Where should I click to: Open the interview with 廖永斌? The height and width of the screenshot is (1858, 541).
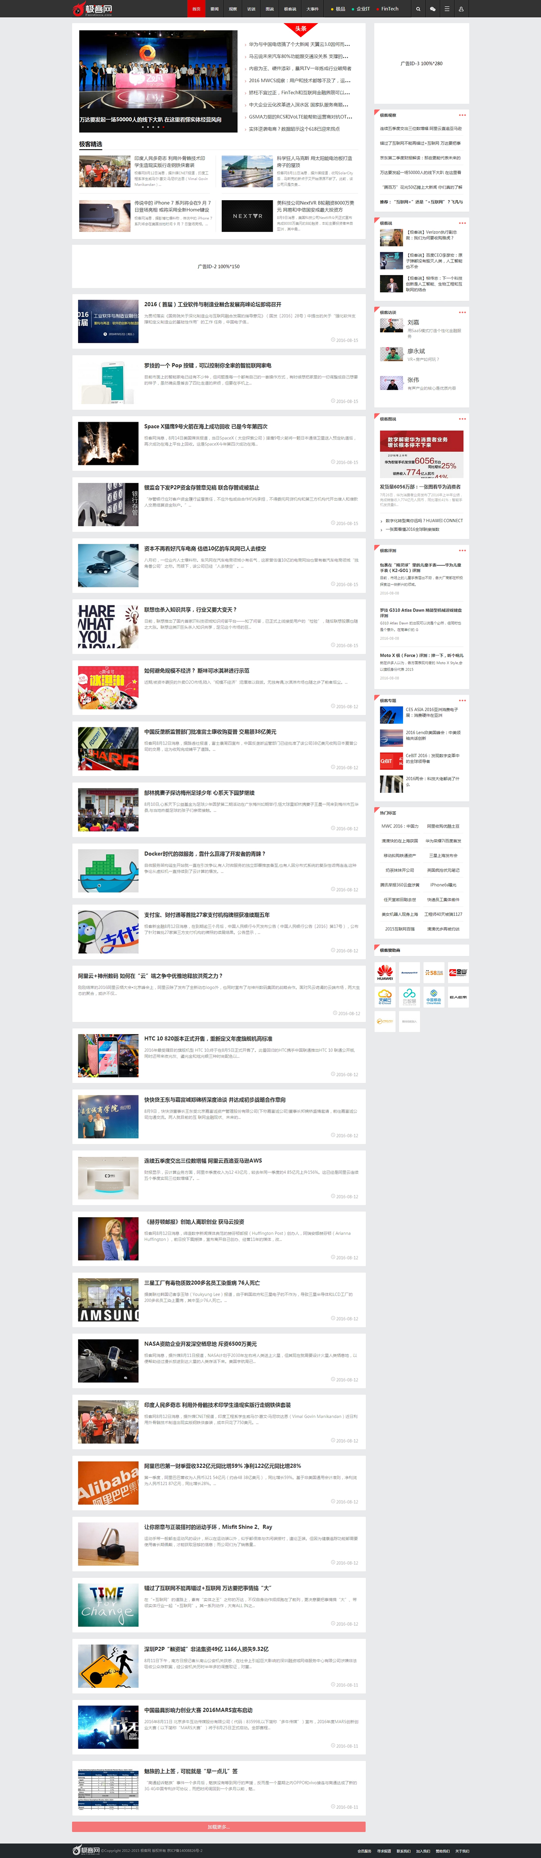pyautogui.click(x=416, y=351)
